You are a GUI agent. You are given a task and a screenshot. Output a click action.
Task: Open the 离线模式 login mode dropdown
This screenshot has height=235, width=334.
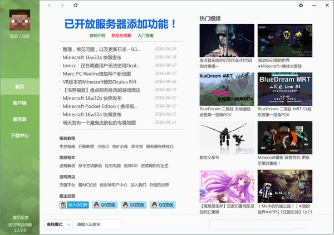(58, 224)
